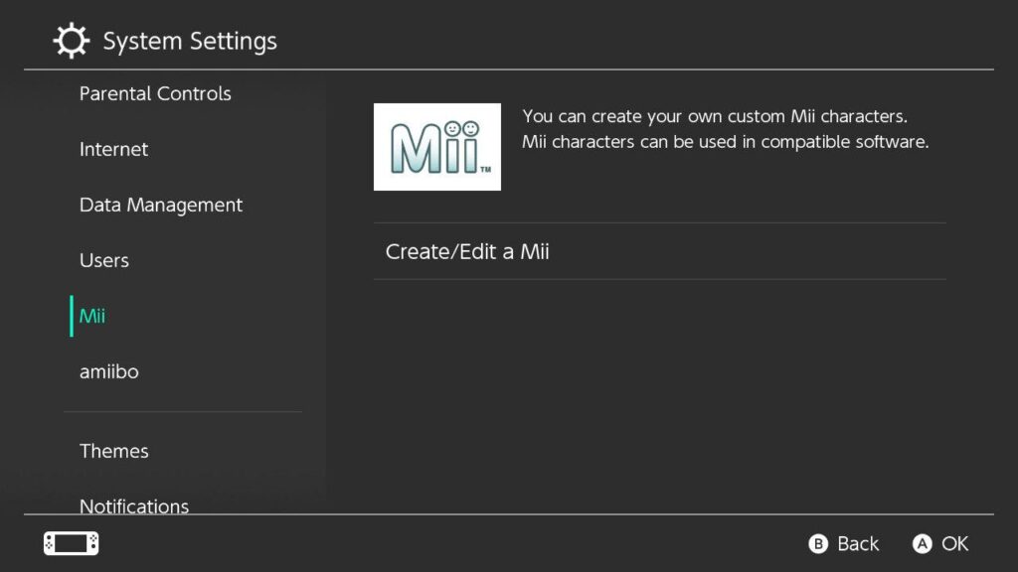1018x572 pixels.
Task: Open Parental Controls settings
Action: pos(155,93)
